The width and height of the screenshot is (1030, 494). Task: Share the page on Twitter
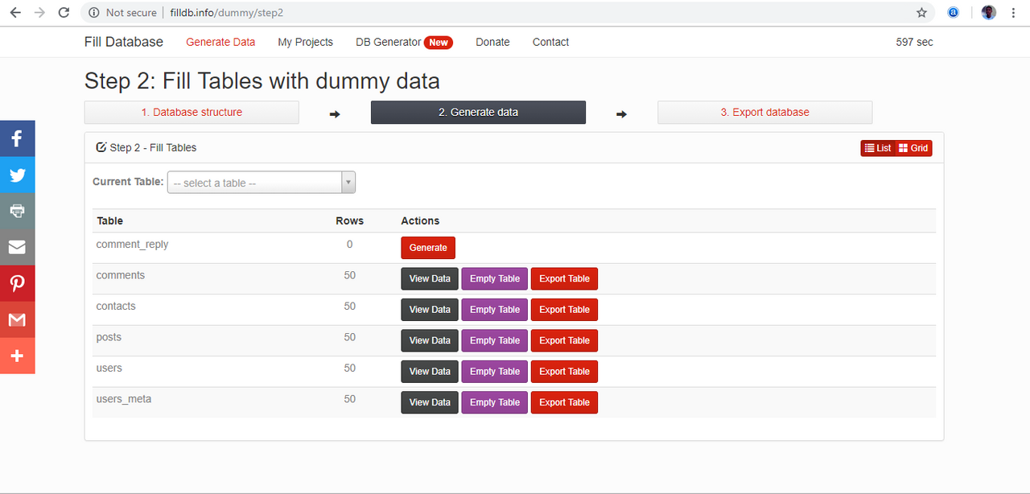click(17, 175)
